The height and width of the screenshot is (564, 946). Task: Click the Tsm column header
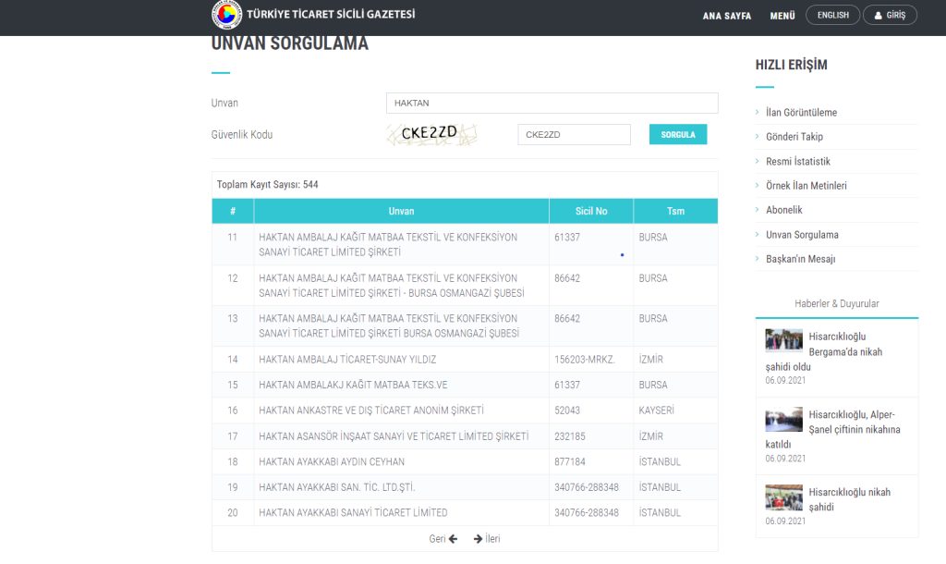675,212
